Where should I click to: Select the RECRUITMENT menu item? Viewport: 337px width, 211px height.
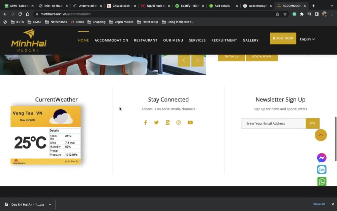point(224,40)
